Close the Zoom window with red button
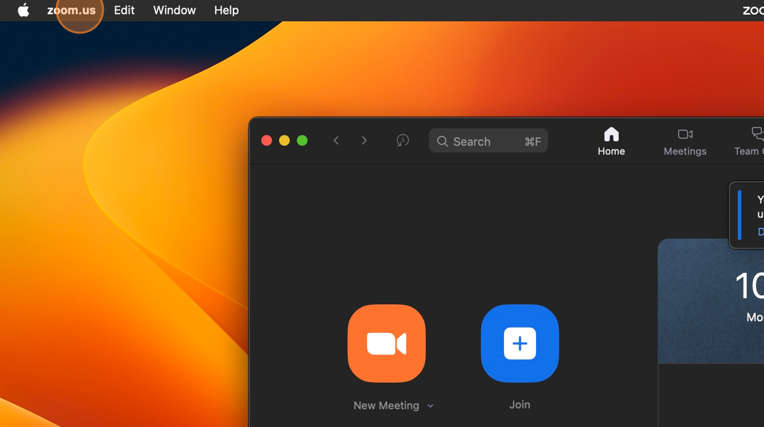The image size is (764, 427). pyautogui.click(x=267, y=141)
